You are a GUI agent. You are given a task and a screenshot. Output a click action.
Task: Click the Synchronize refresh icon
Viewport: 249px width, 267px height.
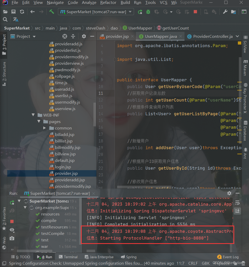pyautogui.click(x=22, y=12)
